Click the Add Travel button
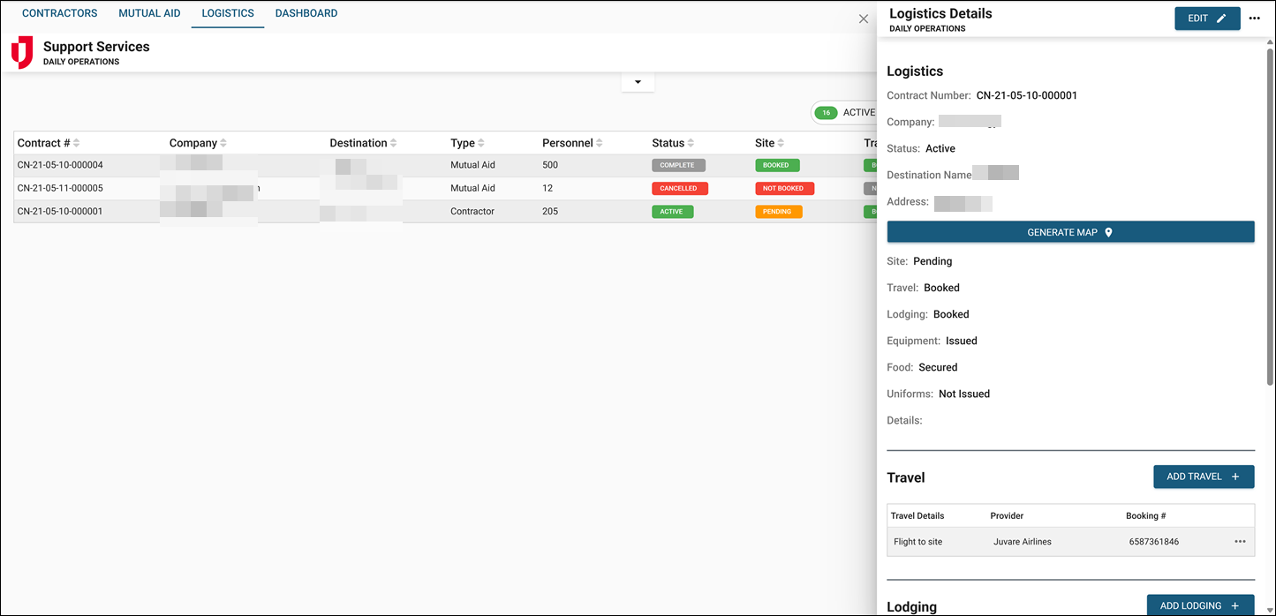 pyautogui.click(x=1203, y=477)
